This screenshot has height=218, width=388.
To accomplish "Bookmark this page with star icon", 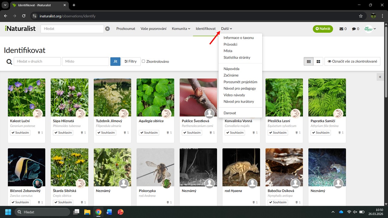I will point(361,16).
